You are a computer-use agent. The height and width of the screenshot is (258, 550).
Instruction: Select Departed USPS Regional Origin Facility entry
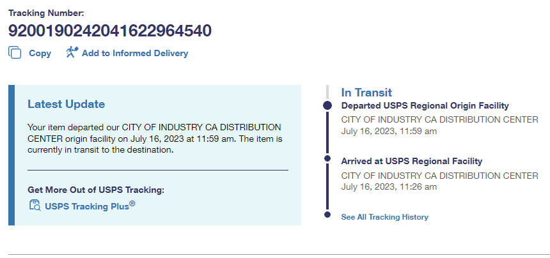pyautogui.click(x=425, y=105)
